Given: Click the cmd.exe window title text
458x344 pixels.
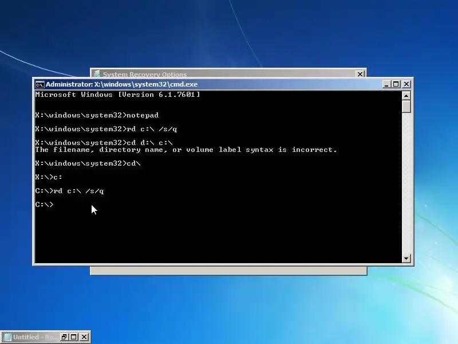Looking at the screenshot, I should pos(121,84).
